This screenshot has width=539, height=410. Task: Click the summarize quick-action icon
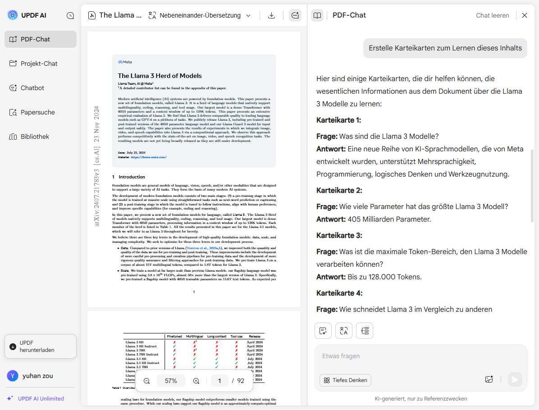point(323,331)
